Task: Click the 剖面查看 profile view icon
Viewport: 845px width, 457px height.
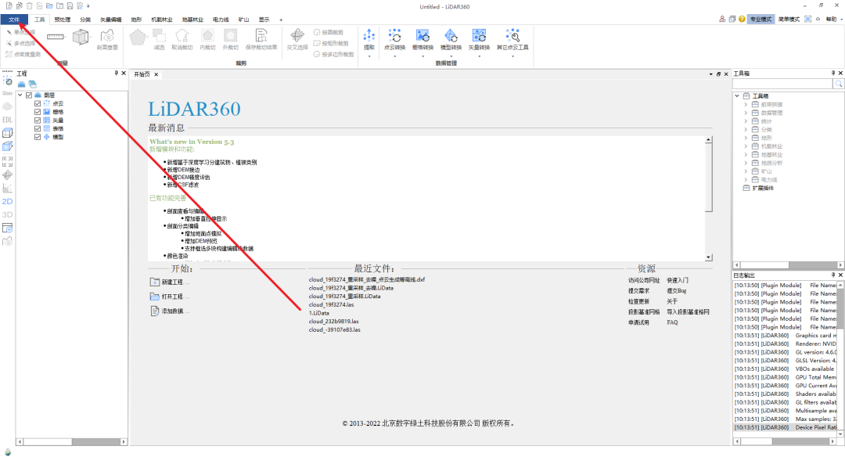Action: 107,40
